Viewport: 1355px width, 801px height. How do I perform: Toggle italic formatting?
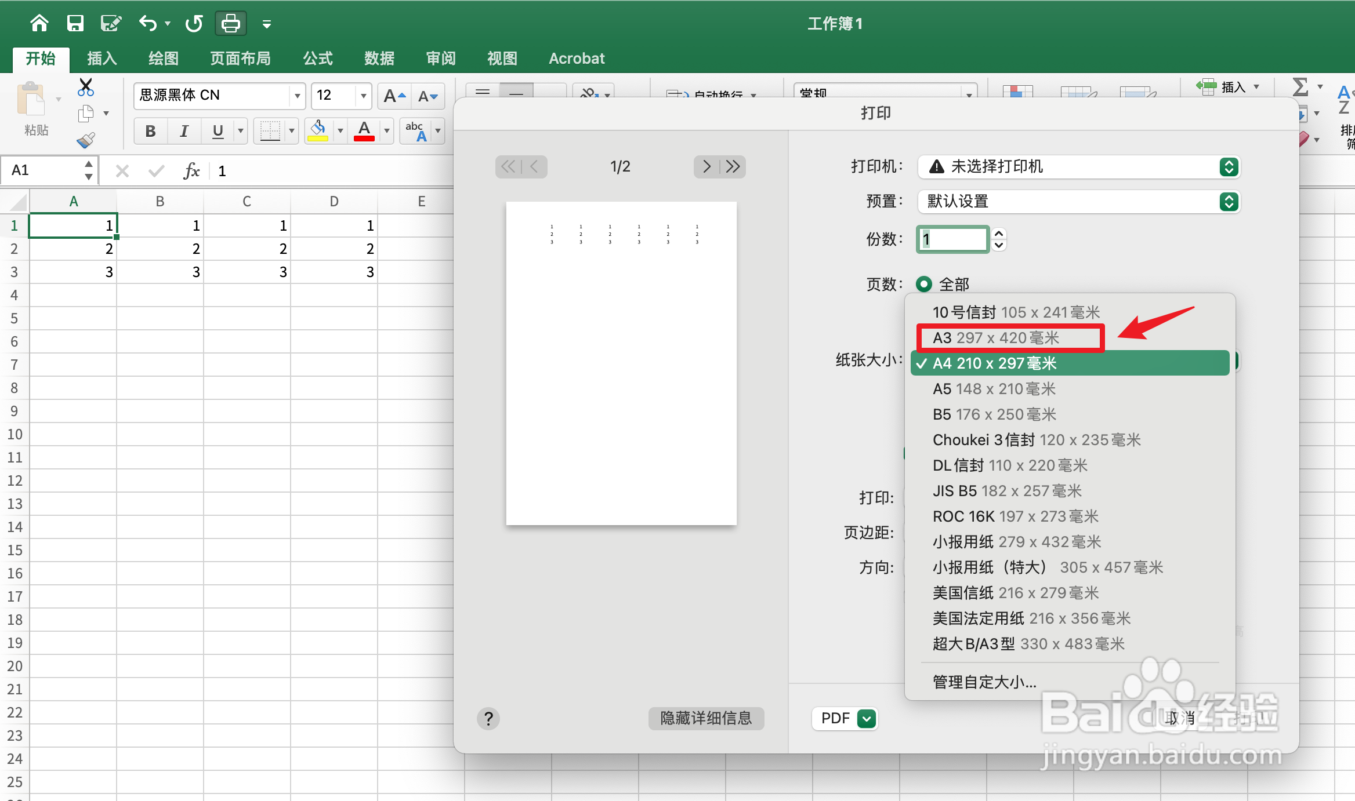click(x=183, y=130)
